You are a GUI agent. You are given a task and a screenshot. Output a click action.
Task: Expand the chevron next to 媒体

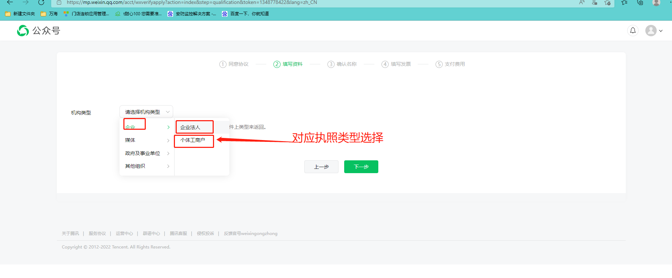point(168,140)
